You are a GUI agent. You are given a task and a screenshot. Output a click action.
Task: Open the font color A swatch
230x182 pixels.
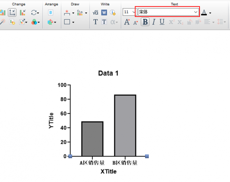coord(204,13)
